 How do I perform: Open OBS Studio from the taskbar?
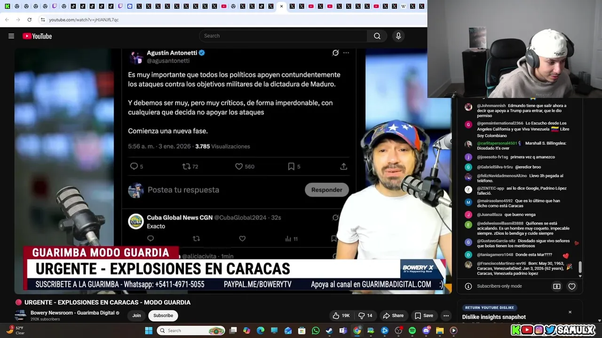(398, 330)
